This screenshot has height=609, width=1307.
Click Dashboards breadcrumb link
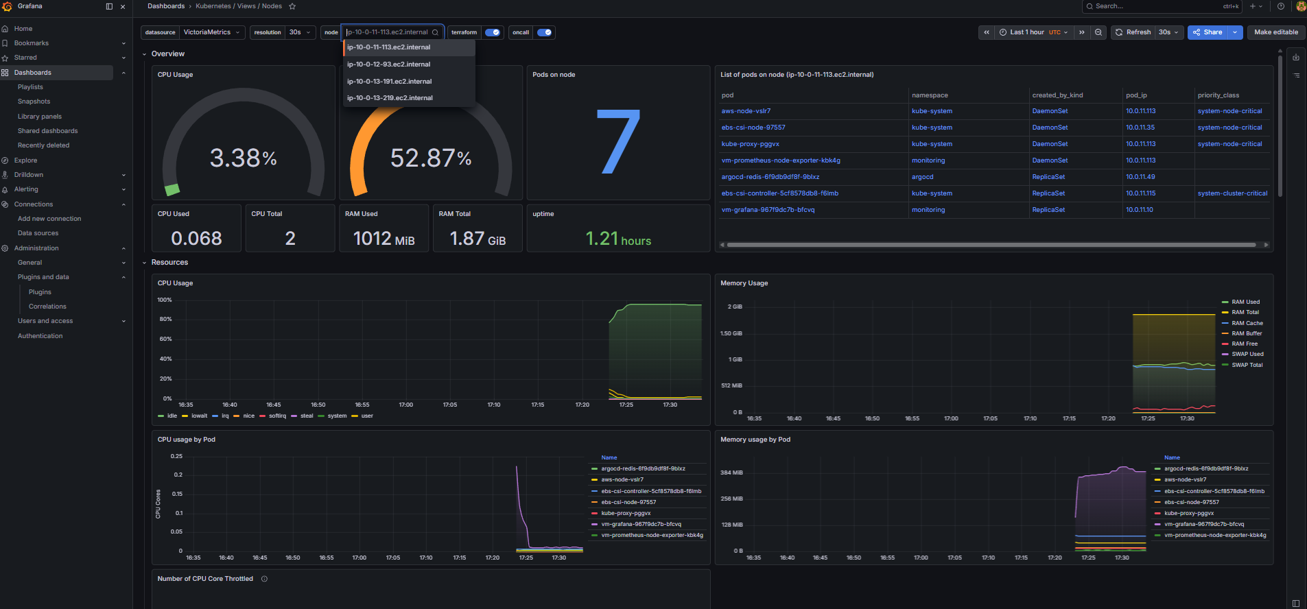166,6
